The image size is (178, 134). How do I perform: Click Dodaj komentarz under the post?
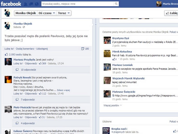point(25,49)
